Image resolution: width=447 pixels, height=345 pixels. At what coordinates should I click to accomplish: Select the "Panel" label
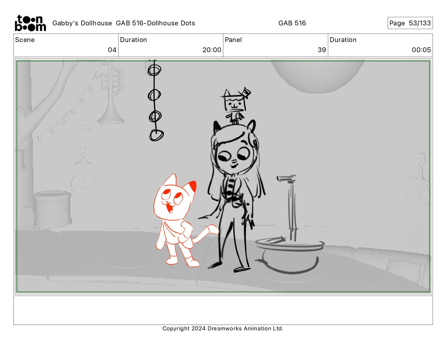click(x=233, y=40)
